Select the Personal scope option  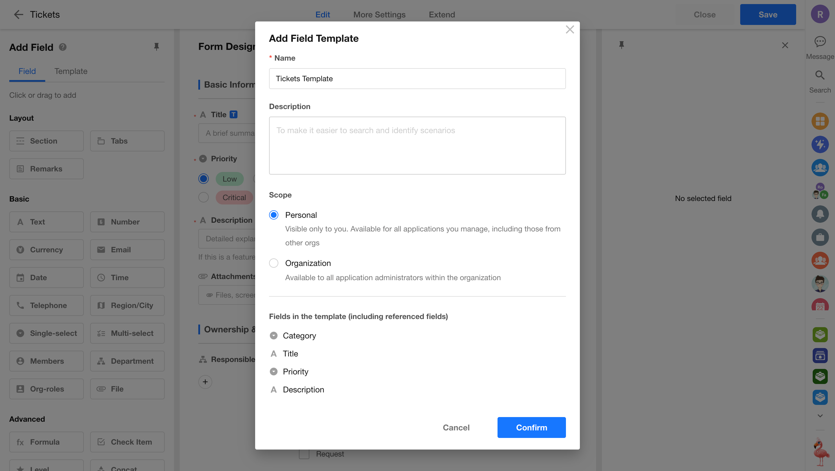pos(274,215)
